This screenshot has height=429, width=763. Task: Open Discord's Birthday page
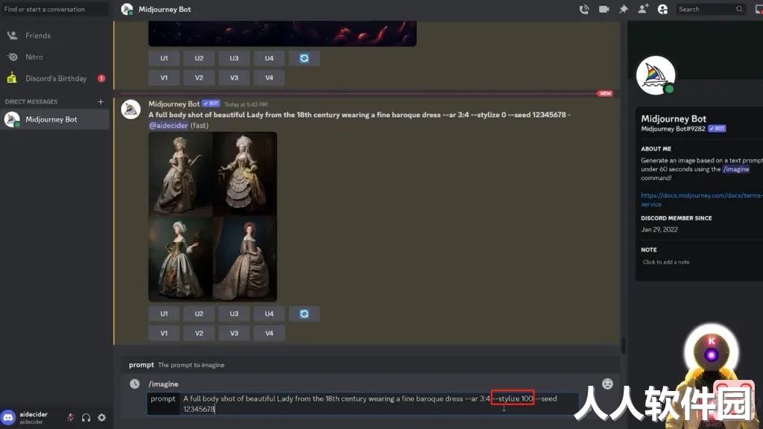coord(55,78)
